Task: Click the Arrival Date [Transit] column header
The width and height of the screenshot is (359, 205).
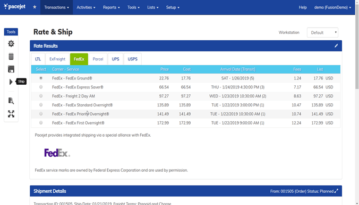Action: [238, 69]
